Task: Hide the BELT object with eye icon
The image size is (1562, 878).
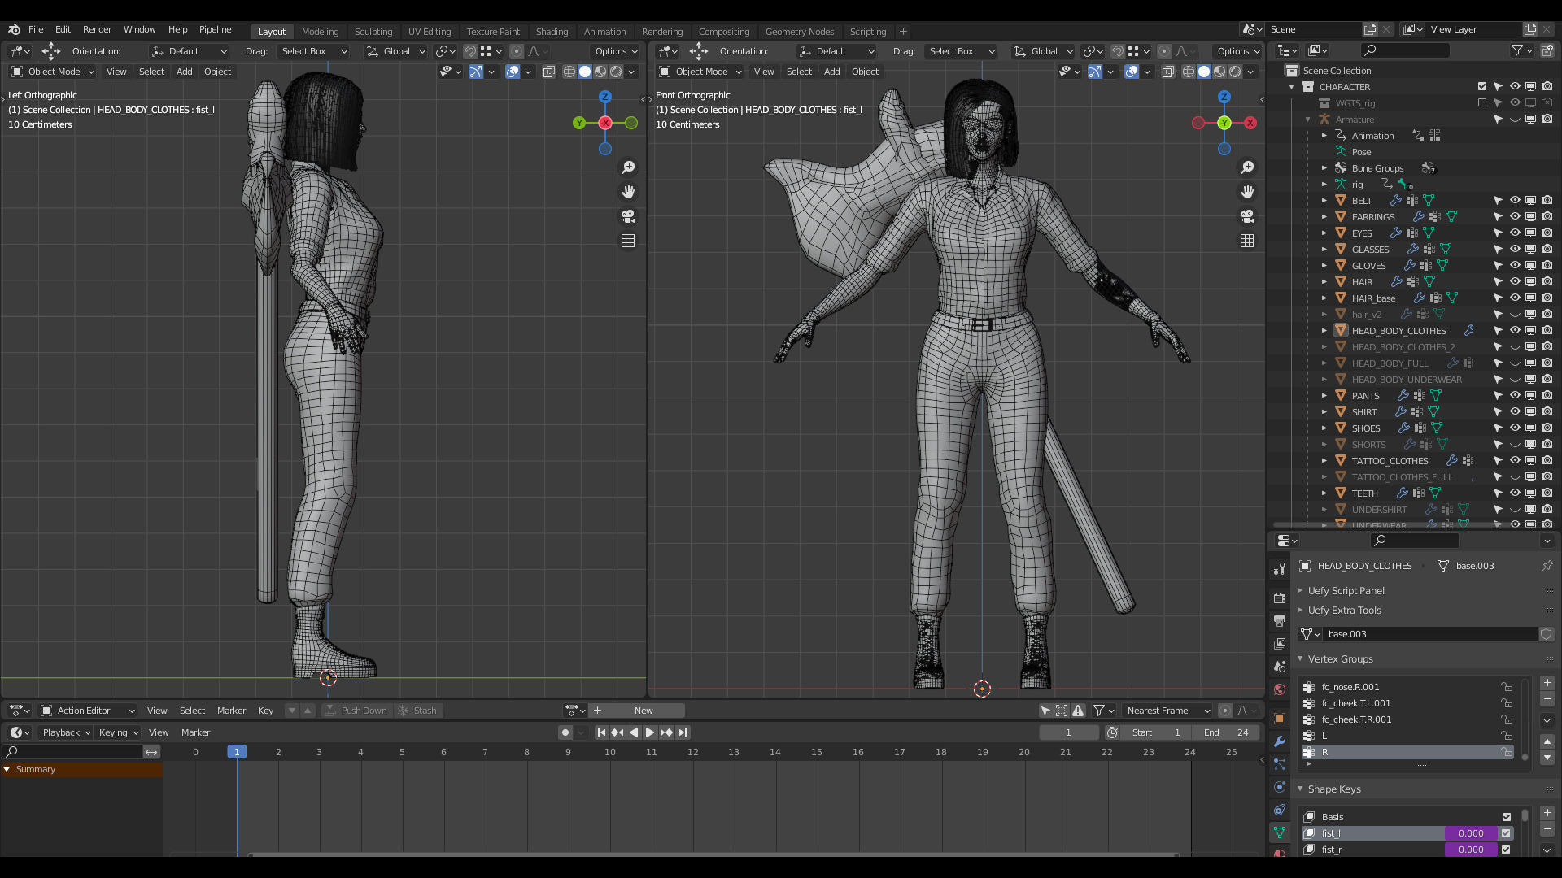Action: coord(1515,200)
